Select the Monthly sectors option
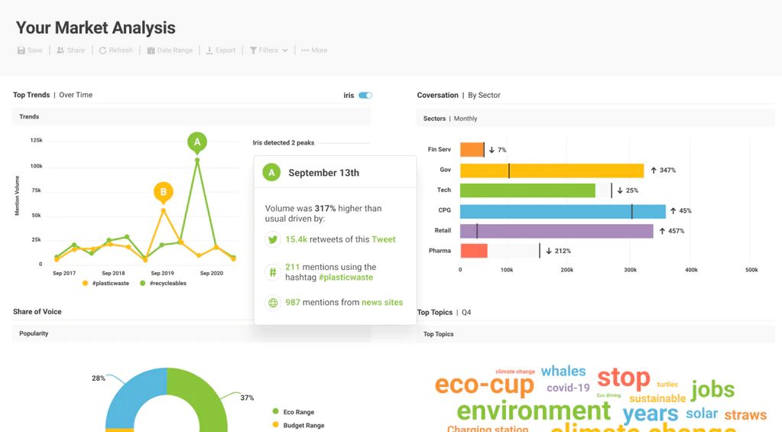This screenshot has height=432, width=782. point(466,119)
